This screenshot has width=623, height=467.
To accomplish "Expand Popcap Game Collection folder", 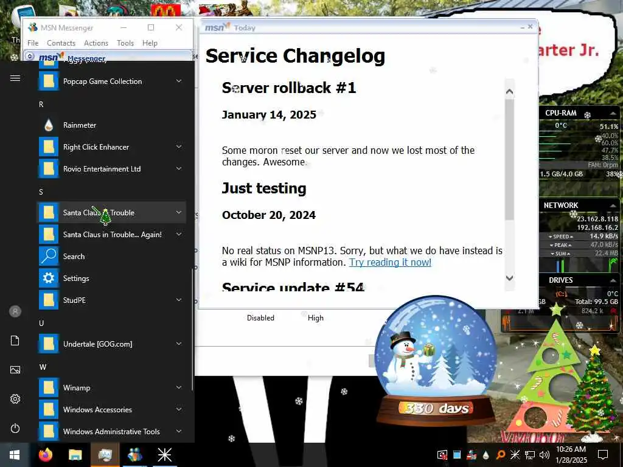I will pos(179,81).
